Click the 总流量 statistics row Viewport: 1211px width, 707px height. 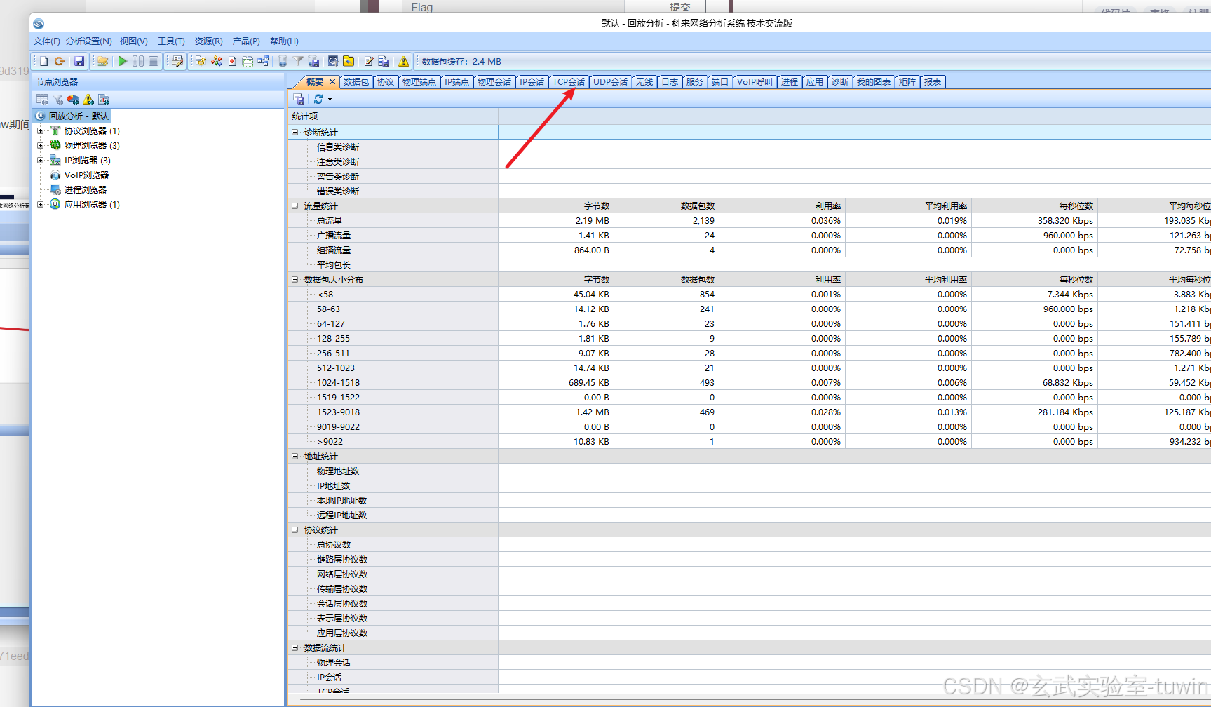pyautogui.click(x=749, y=220)
